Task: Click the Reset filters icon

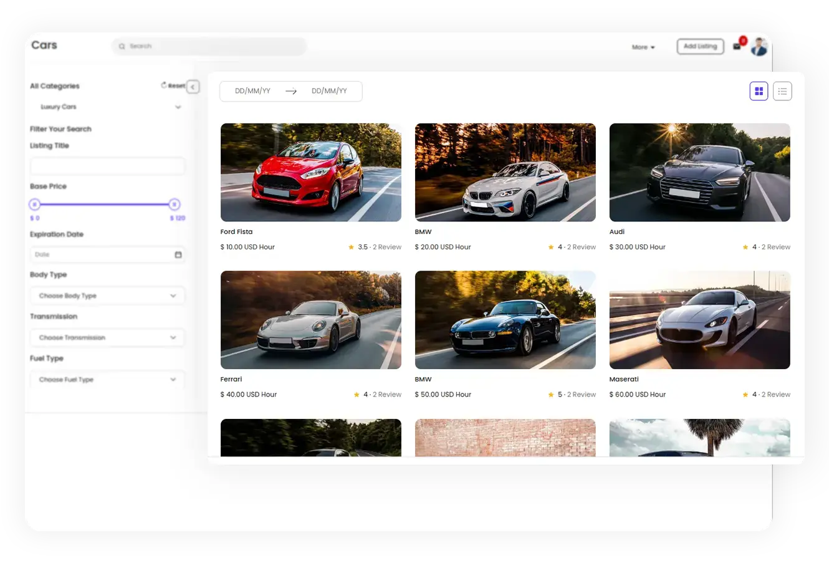Action: point(164,85)
